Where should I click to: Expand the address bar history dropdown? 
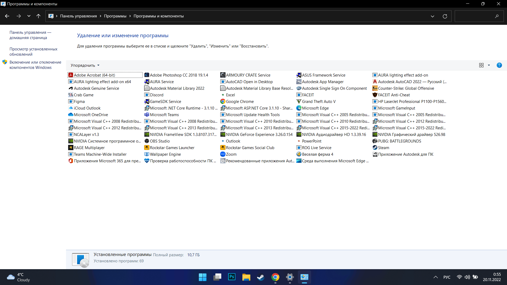coord(433,16)
